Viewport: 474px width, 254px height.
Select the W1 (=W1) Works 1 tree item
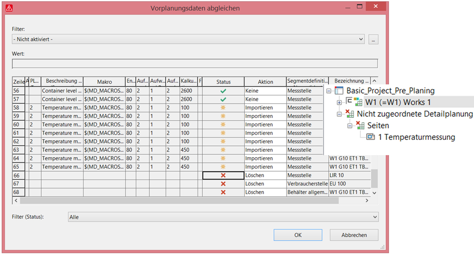[x=397, y=102]
